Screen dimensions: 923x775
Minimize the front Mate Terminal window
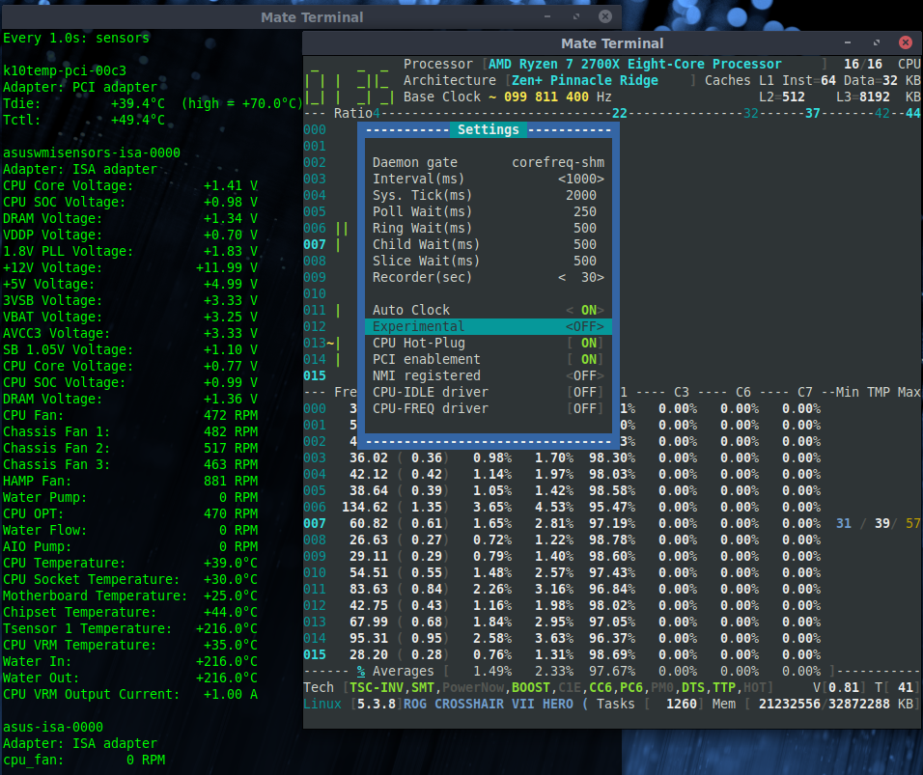pos(848,42)
